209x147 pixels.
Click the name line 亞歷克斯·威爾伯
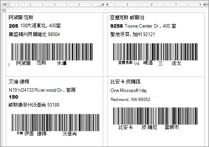tap(127, 18)
